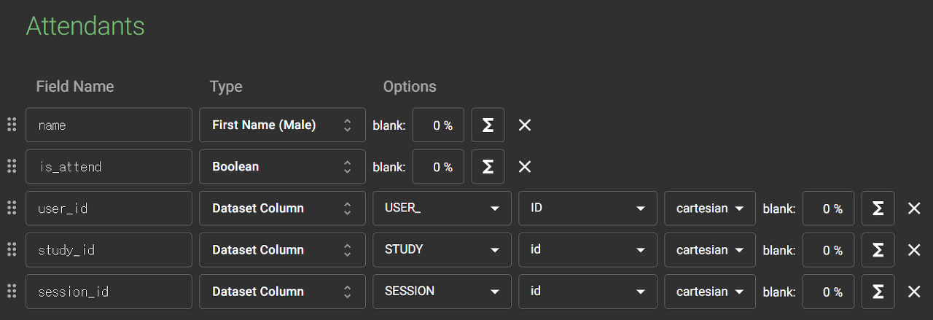Delete the is_attend field row
Screen dimensions: 933x320
click(524, 167)
